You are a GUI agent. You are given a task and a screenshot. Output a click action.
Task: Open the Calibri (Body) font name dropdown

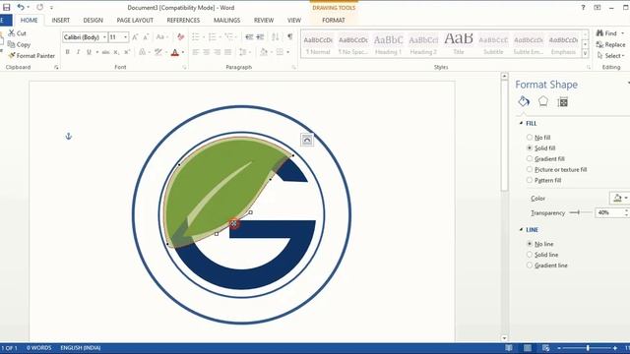click(104, 37)
